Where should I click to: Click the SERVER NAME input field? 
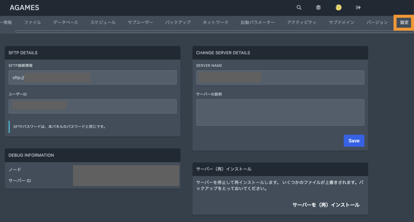[x=280, y=77]
